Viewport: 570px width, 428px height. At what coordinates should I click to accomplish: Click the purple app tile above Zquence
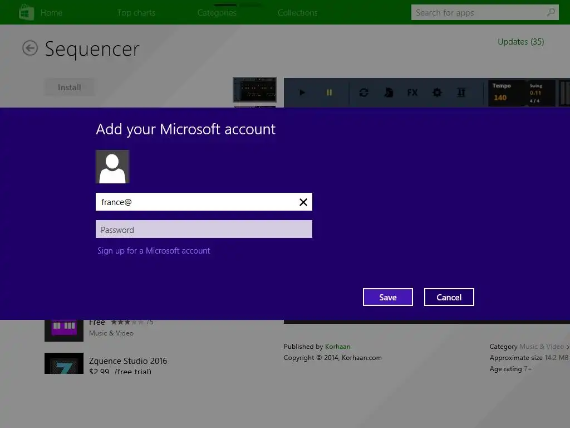[x=64, y=330]
